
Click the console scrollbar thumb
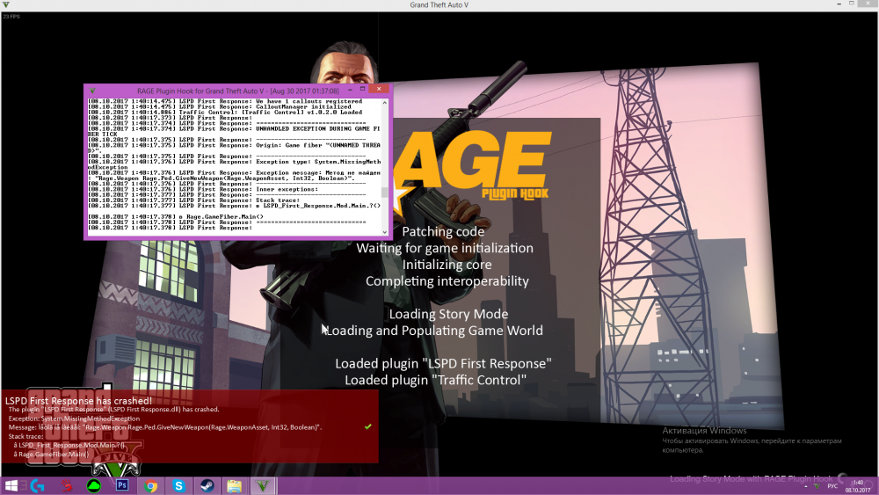pos(385,193)
